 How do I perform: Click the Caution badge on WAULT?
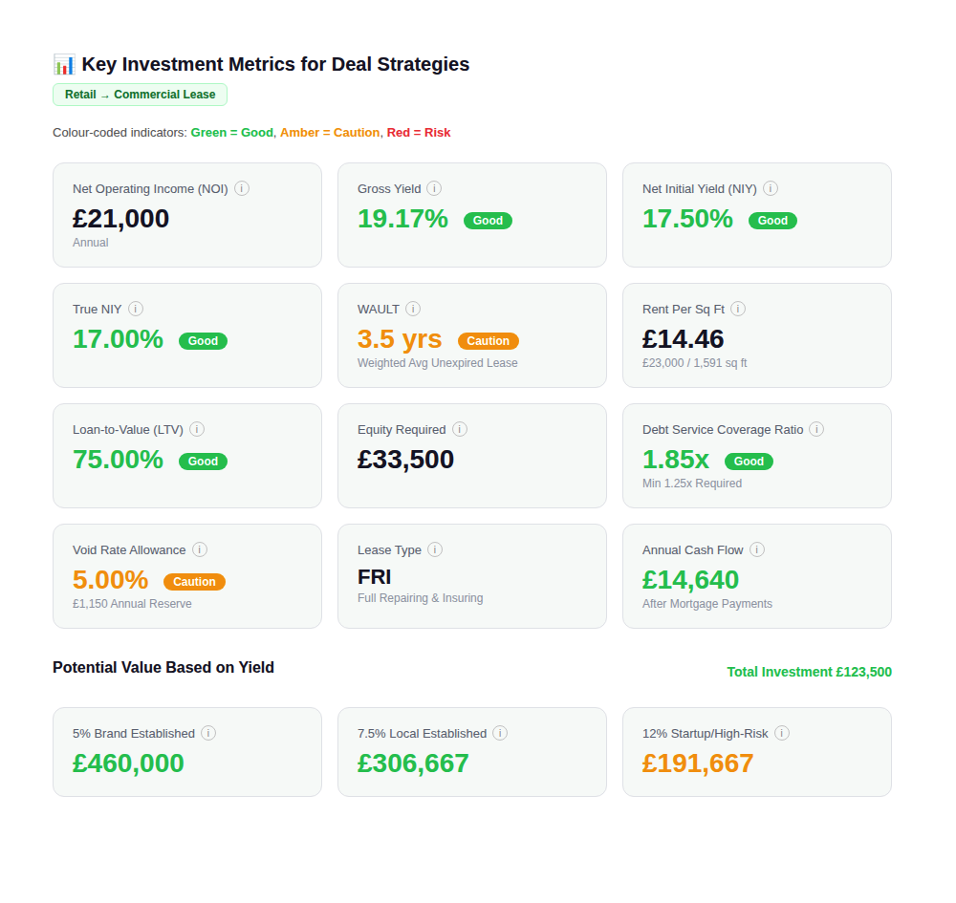[x=489, y=340]
